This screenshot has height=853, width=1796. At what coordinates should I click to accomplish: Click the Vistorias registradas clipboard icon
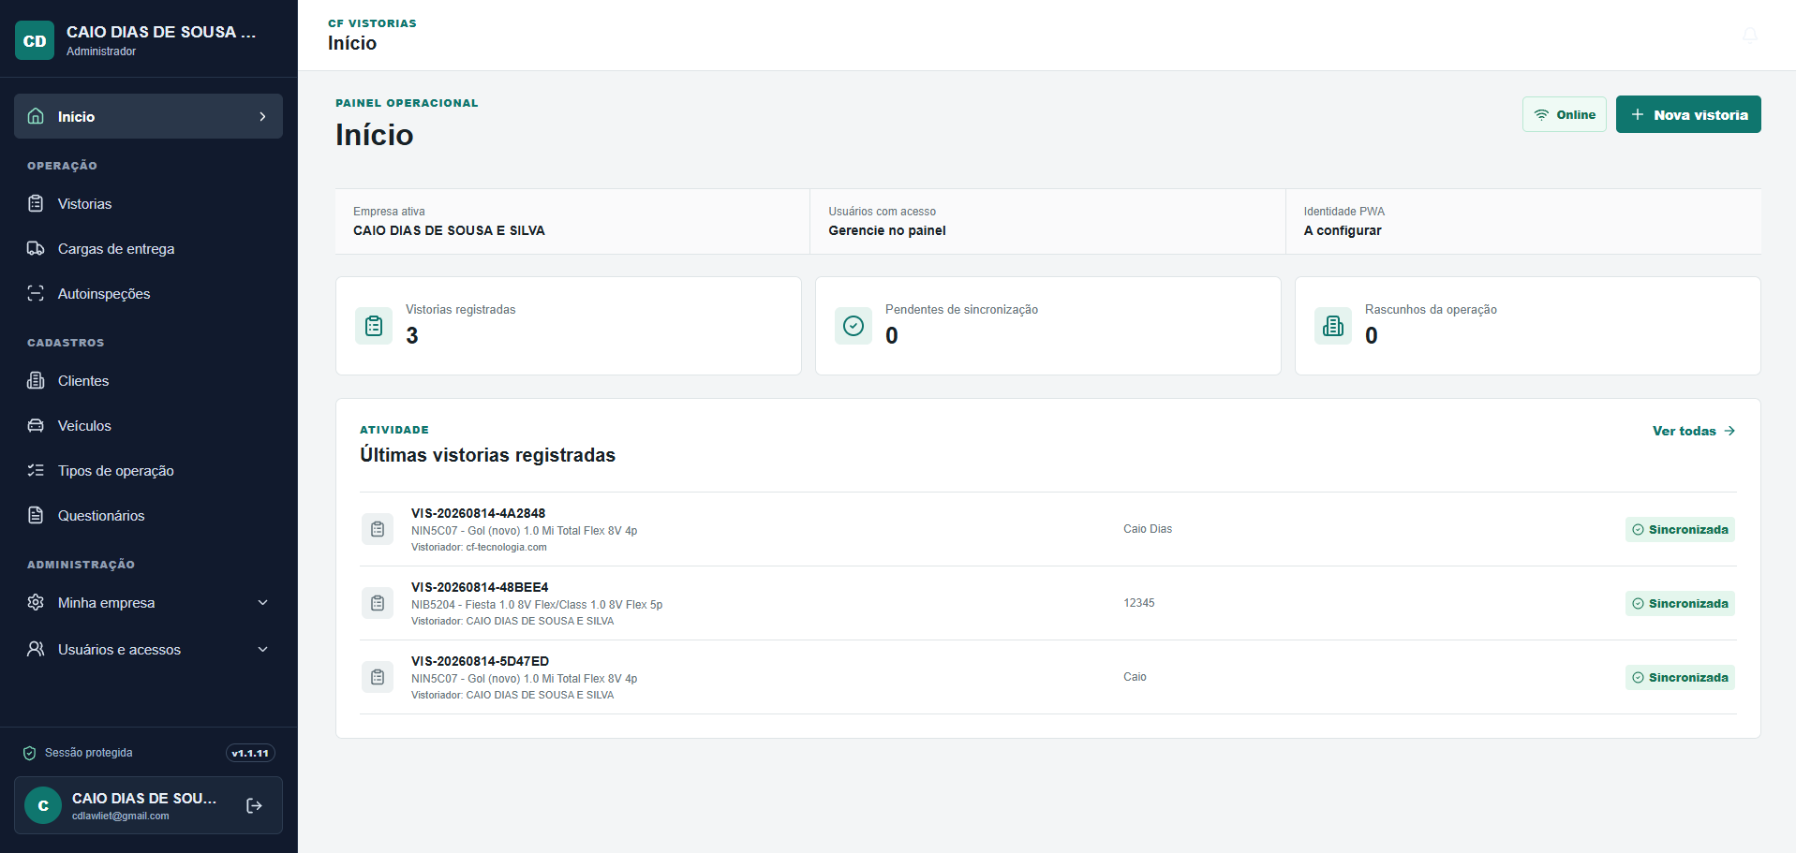(374, 326)
